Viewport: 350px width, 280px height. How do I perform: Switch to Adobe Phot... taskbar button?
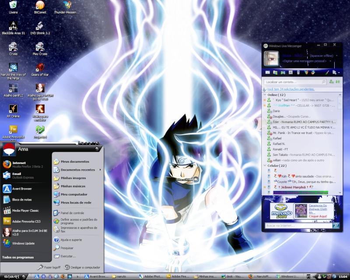click(x=151, y=276)
